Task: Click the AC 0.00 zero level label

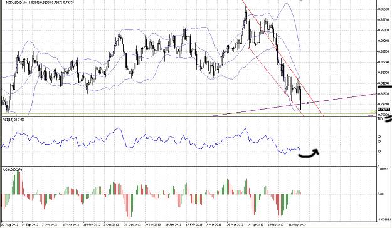Action: [381, 194]
